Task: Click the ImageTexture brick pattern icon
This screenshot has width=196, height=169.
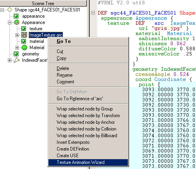Action: pos(24,35)
